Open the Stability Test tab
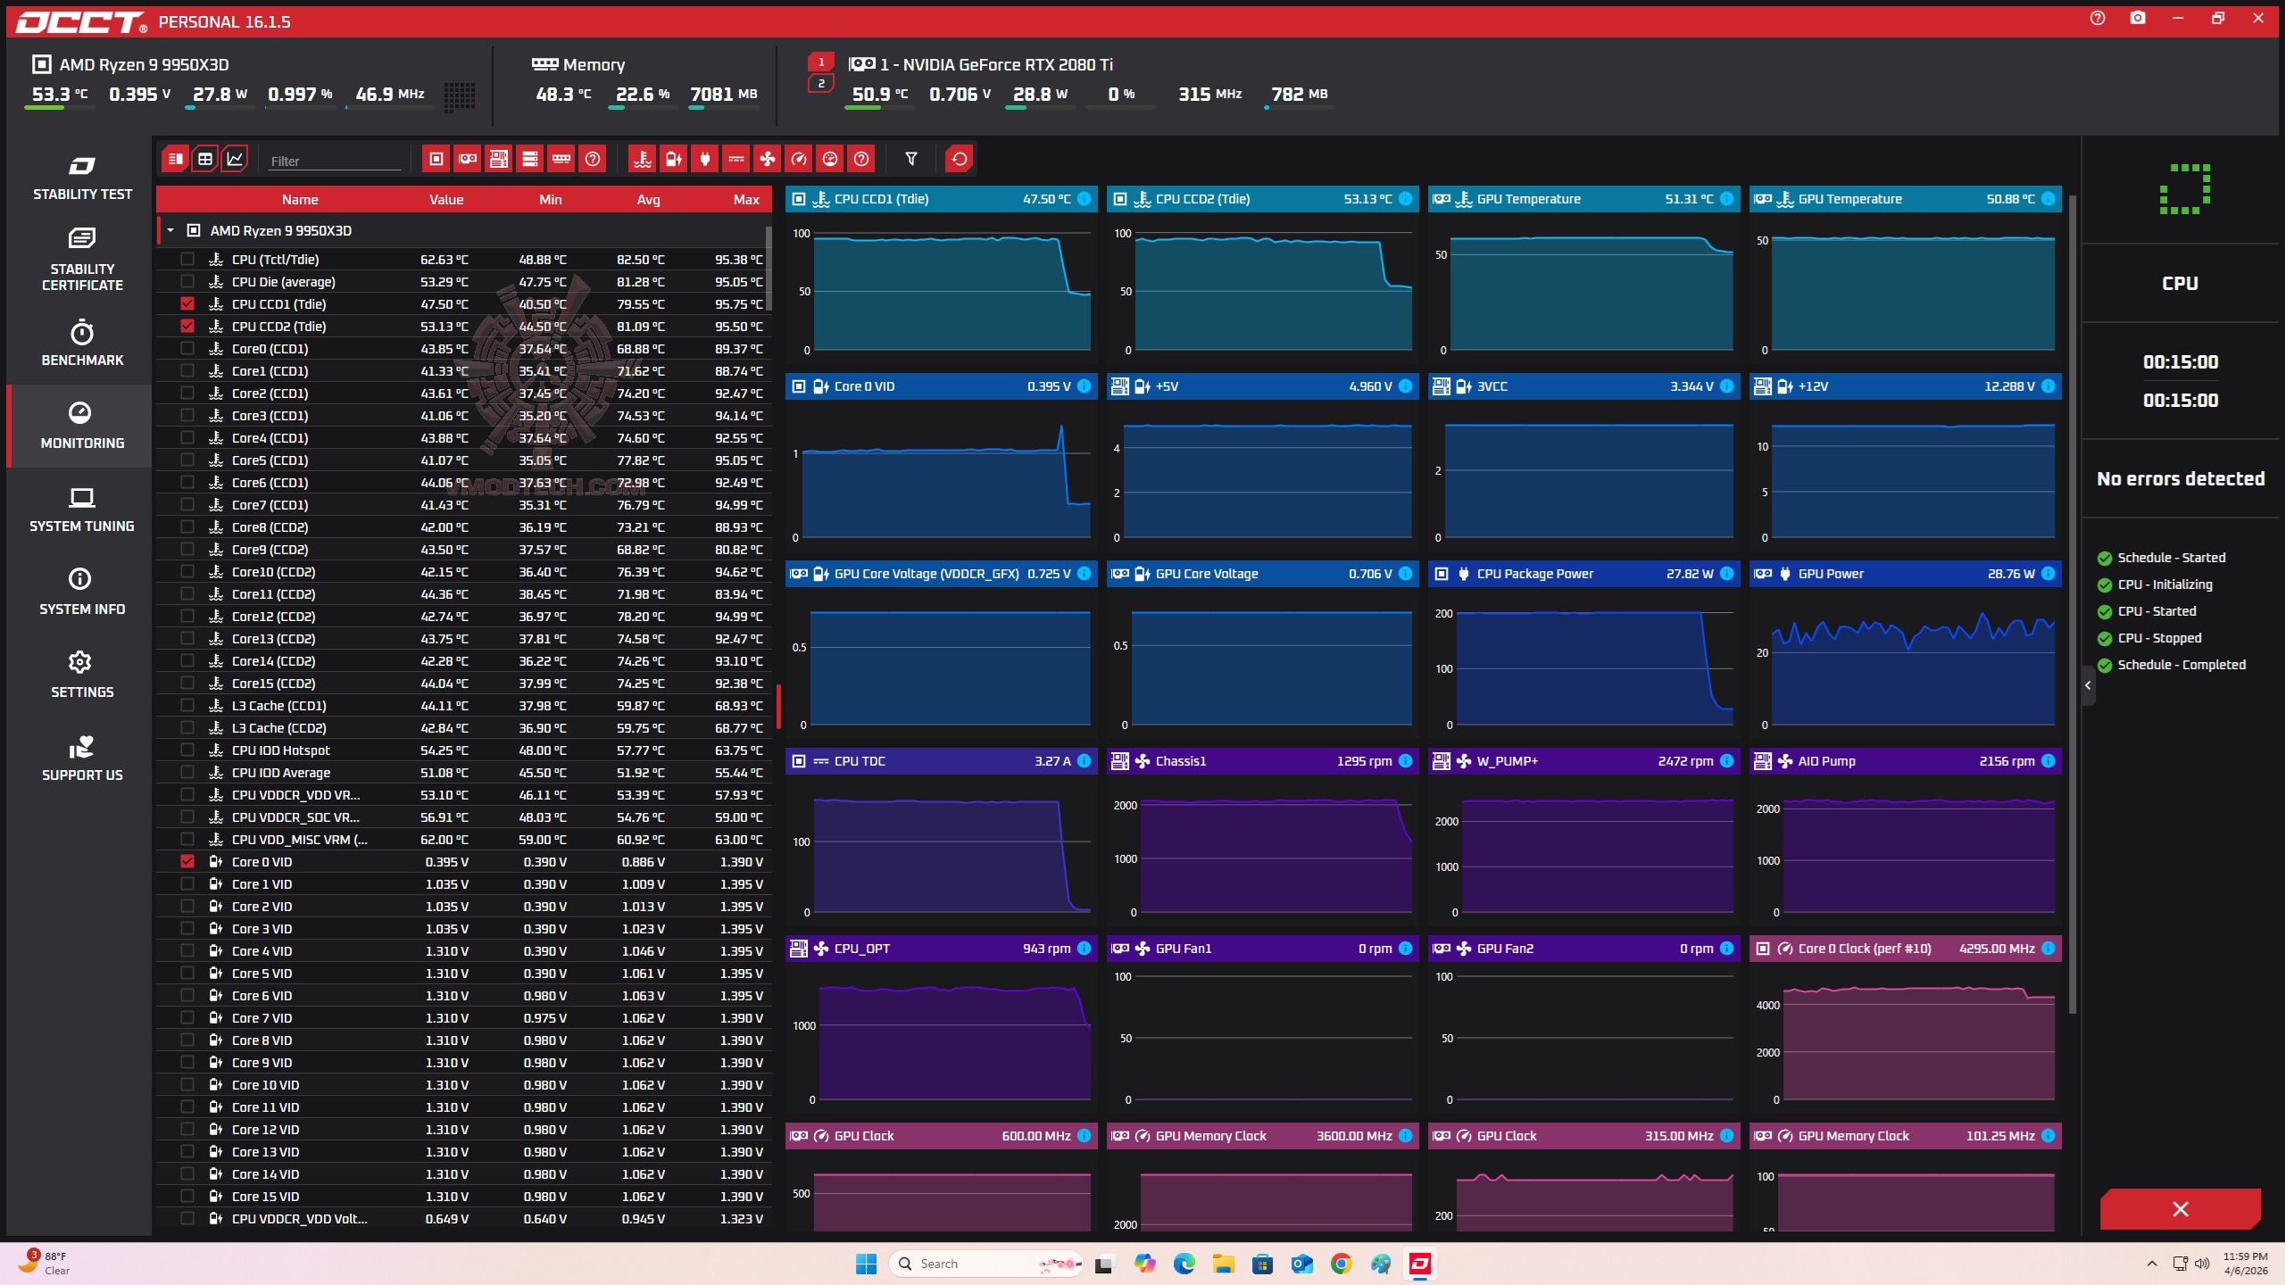 82,178
